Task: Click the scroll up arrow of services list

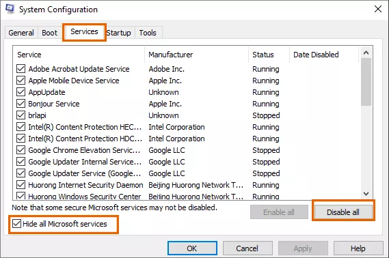Action: (366, 53)
